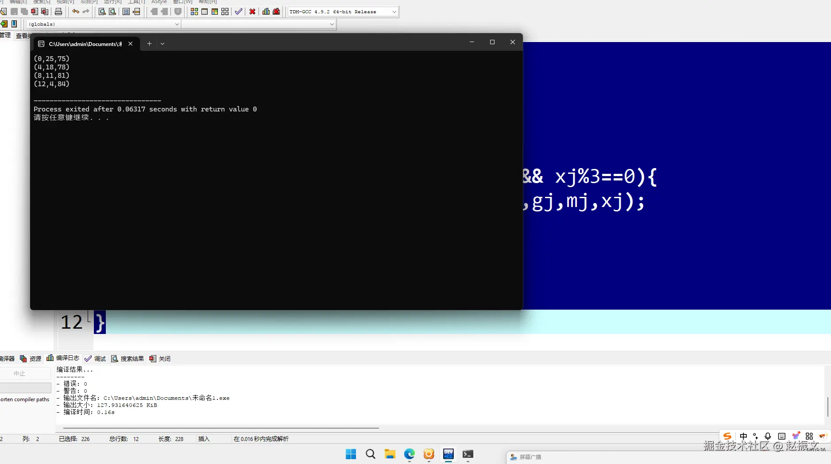
Task: Click line number 12 in editor gutter
Action: 71,322
